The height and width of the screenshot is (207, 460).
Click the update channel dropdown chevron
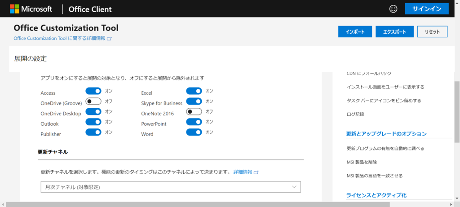(x=295, y=187)
